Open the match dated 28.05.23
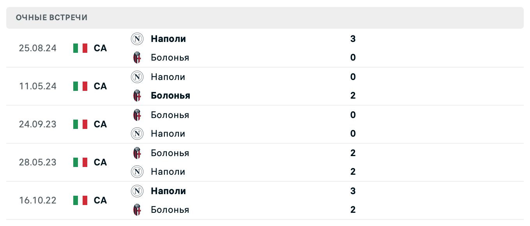The image size is (530, 226). pyautogui.click(x=265, y=162)
